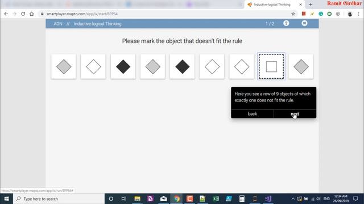The height and width of the screenshot is (204, 364).
Task: Click the 1 / 2 progress indicator
Action: click(x=270, y=24)
